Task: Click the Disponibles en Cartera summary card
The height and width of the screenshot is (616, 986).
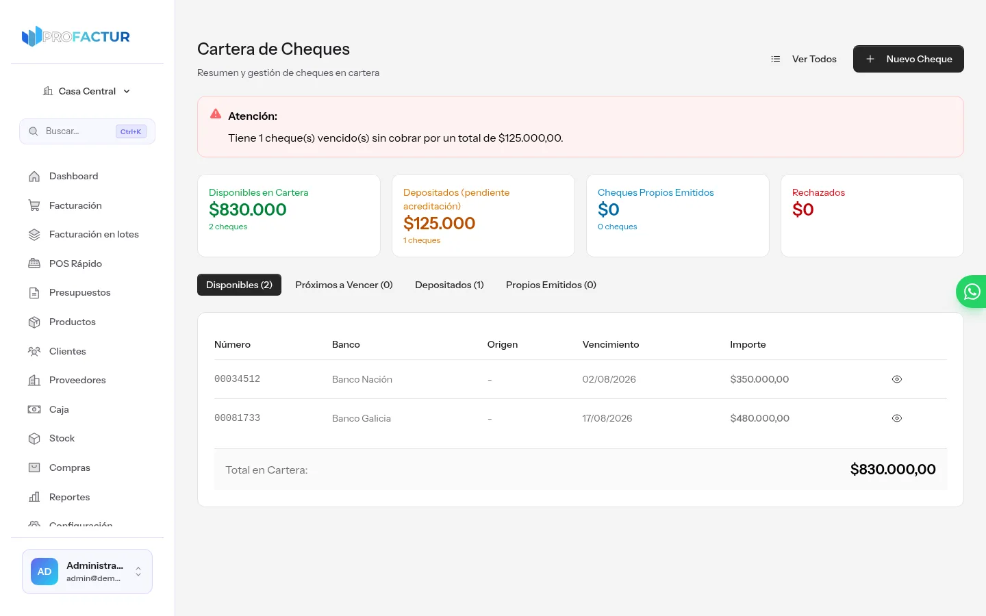Action: coord(289,216)
